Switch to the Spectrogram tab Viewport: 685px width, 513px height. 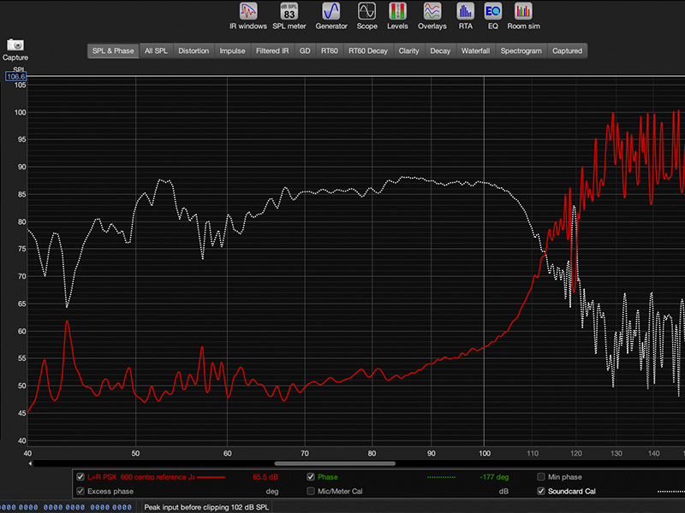pyautogui.click(x=521, y=51)
